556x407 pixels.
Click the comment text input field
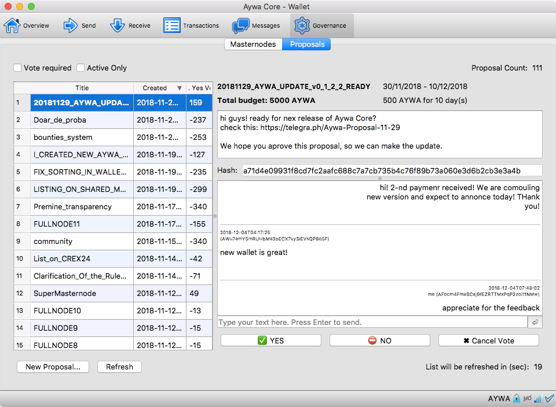pyautogui.click(x=372, y=322)
